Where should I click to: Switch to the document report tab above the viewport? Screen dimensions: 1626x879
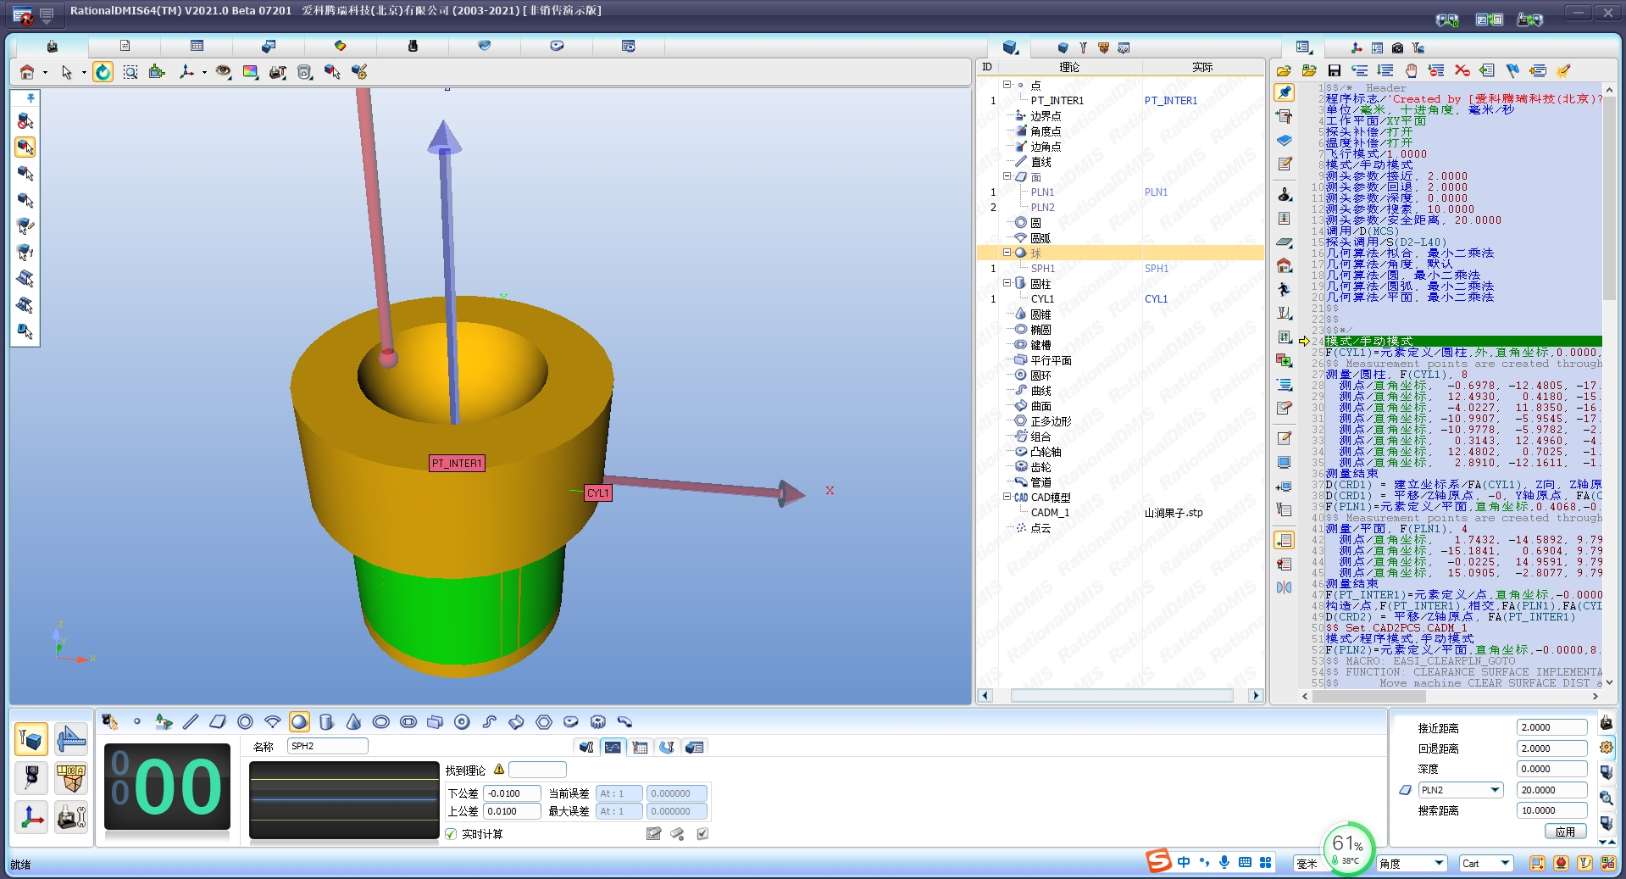[125, 46]
